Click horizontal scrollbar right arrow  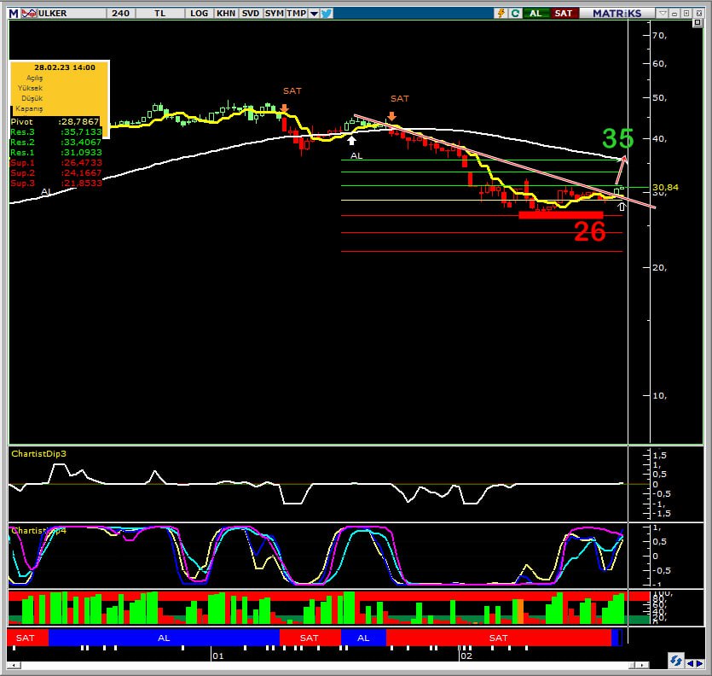pyautogui.click(x=641, y=665)
